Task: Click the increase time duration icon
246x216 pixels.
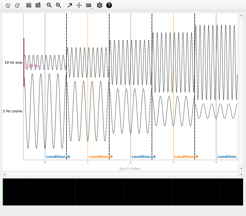Action: pos(17,5)
